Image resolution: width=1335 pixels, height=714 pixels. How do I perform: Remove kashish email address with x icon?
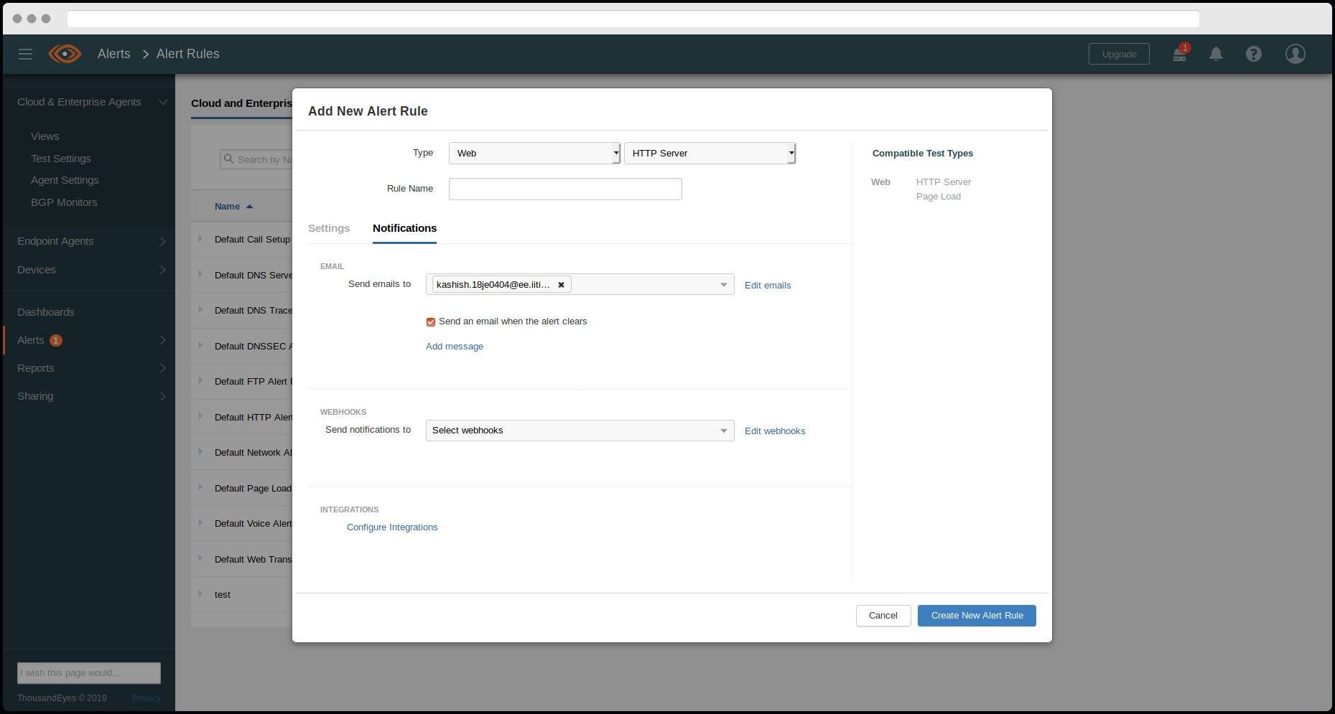point(562,285)
